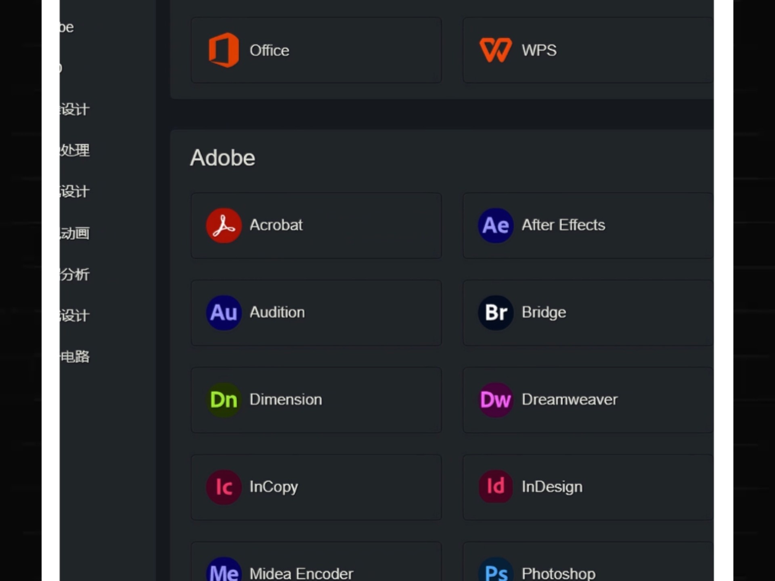Click the Dreamweaver Dw icon
This screenshot has height=581, width=775.
pos(496,400)
